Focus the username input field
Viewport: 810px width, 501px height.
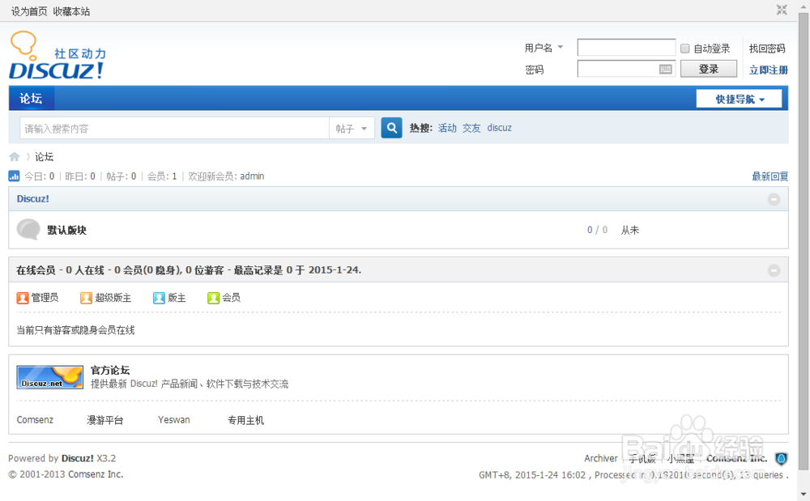coord(626,48)
